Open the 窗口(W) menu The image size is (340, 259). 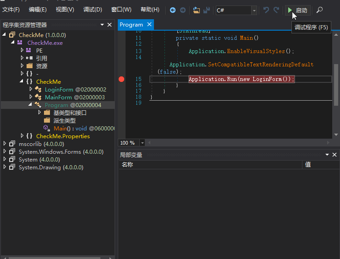click(x=121, y=10)
